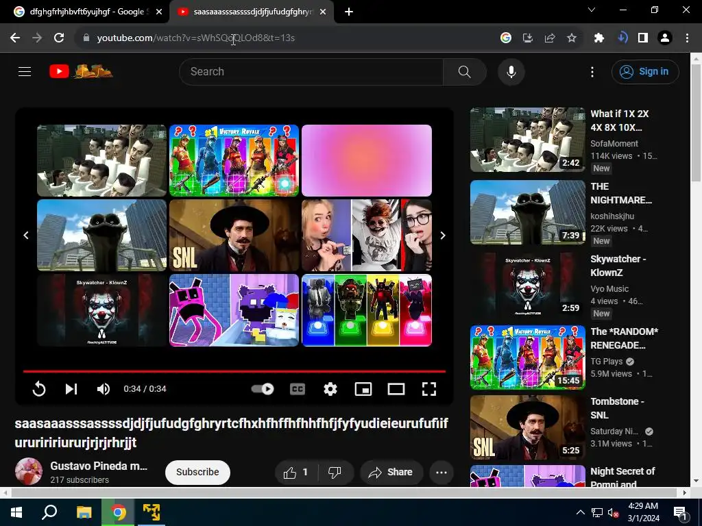Show hidden system tray icons
The image size is (702, 526).
(x=580, y=512)
